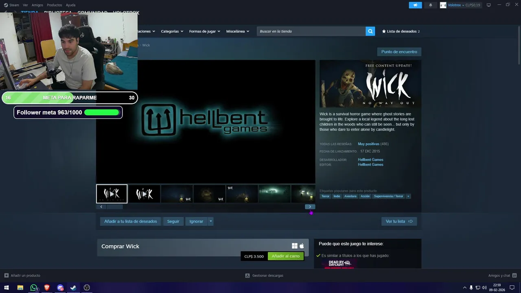Click in the Buscar en la tienda field
The image size is (521, 293).
tap(311, 31)
